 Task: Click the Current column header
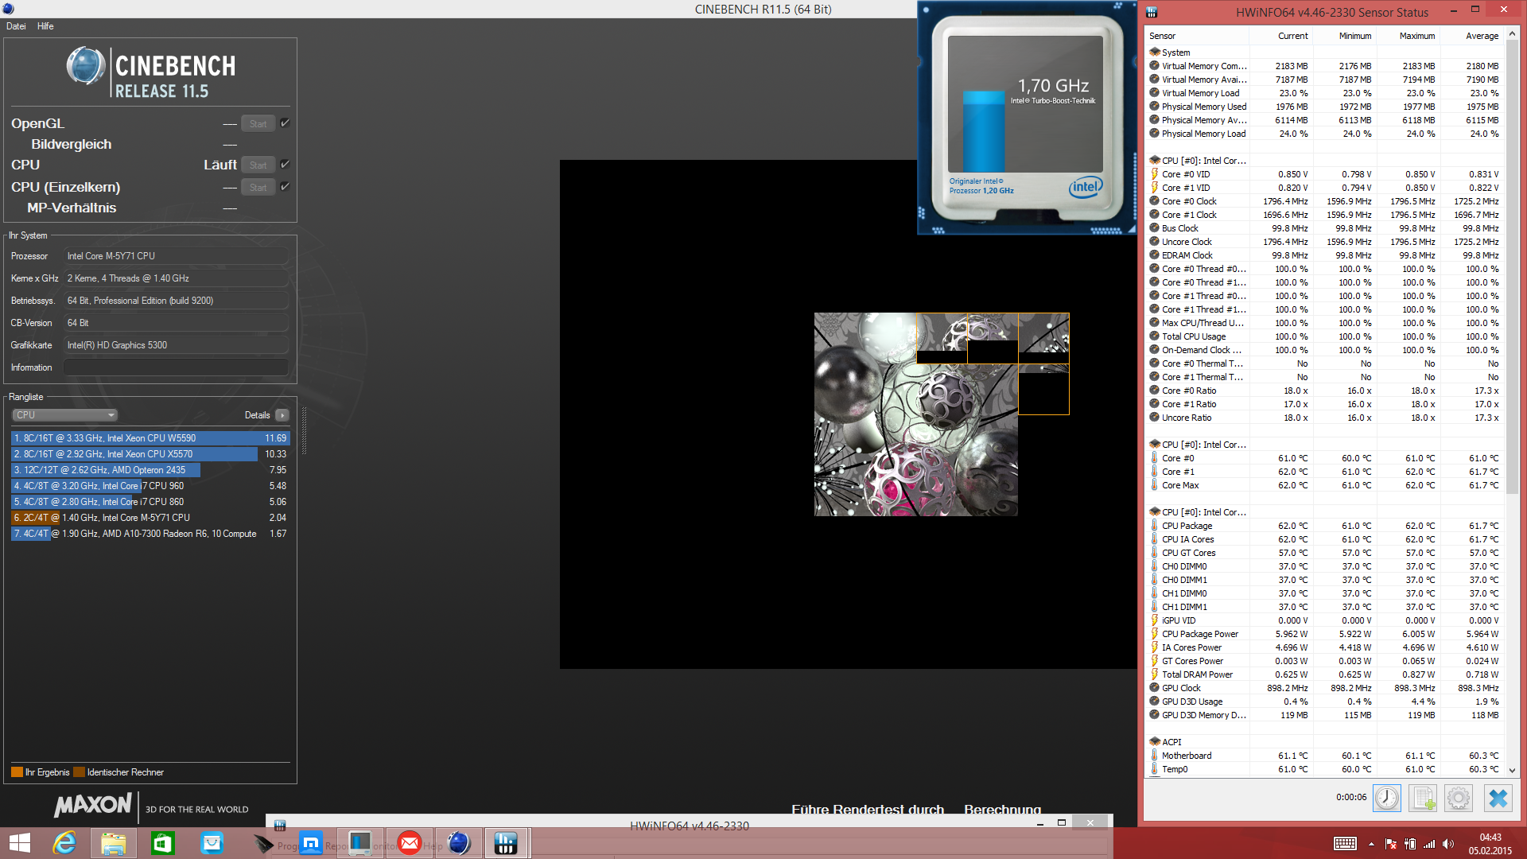1280,36
